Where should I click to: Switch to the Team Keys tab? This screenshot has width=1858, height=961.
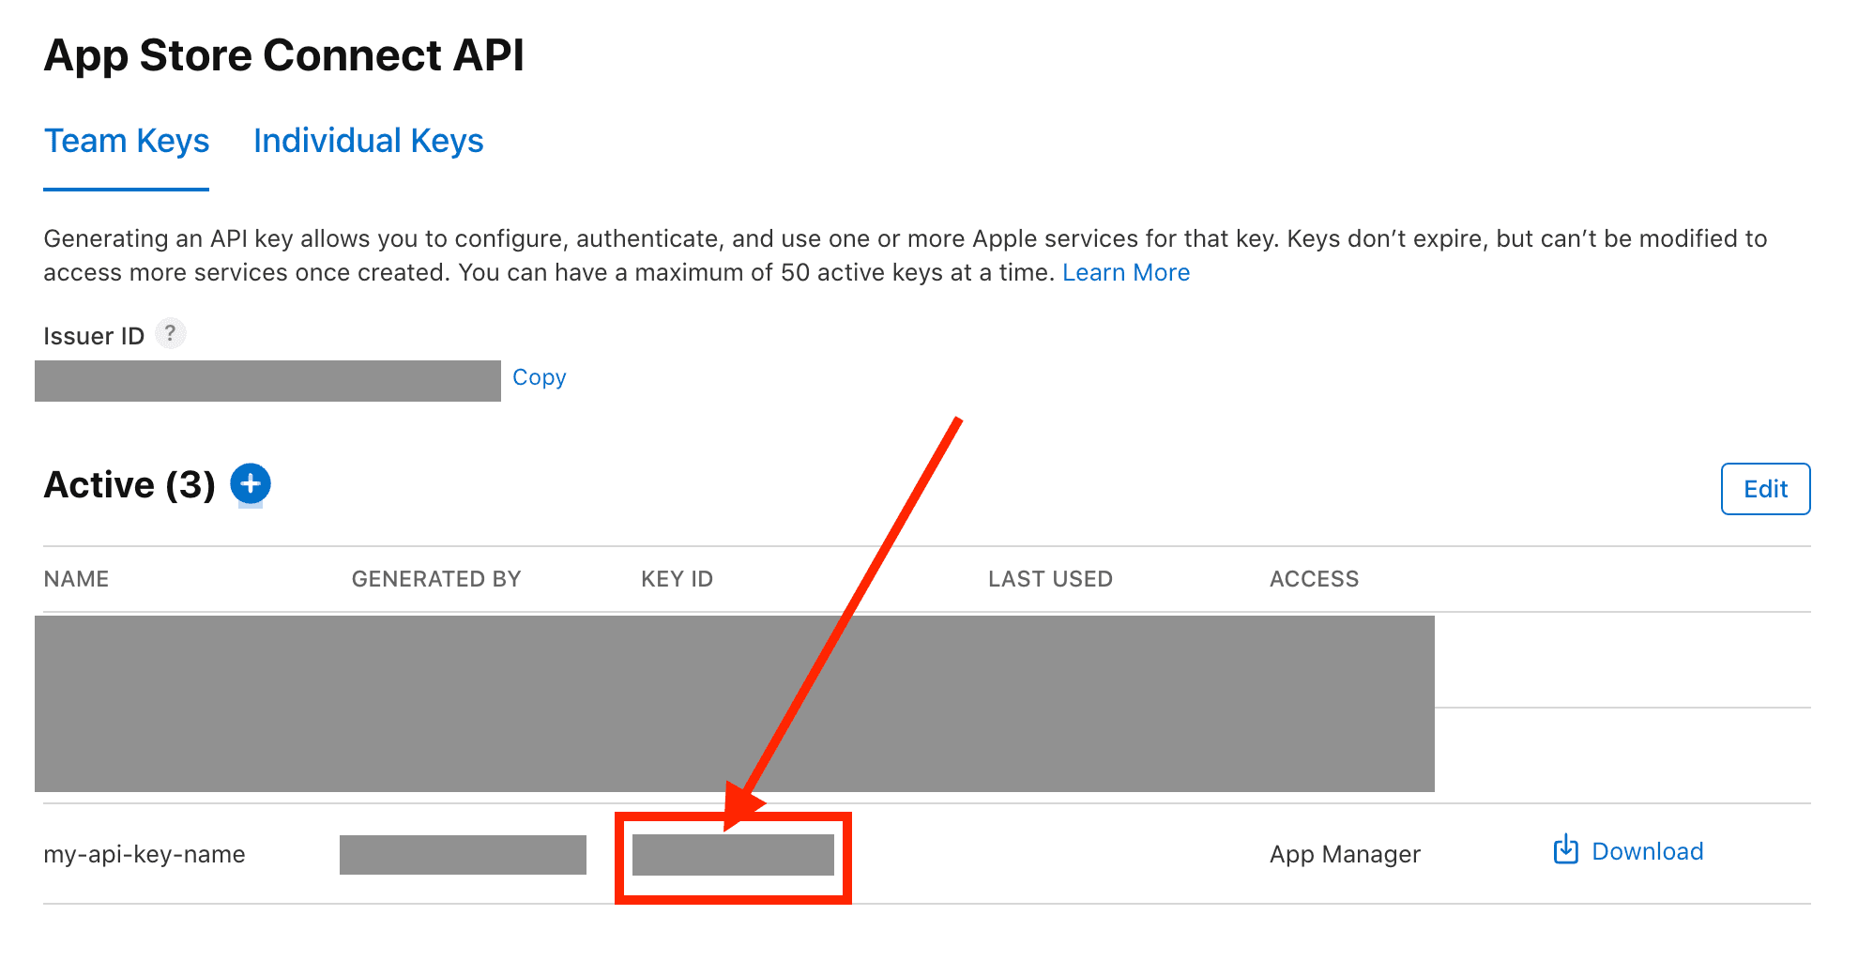(x=127, y=141)
